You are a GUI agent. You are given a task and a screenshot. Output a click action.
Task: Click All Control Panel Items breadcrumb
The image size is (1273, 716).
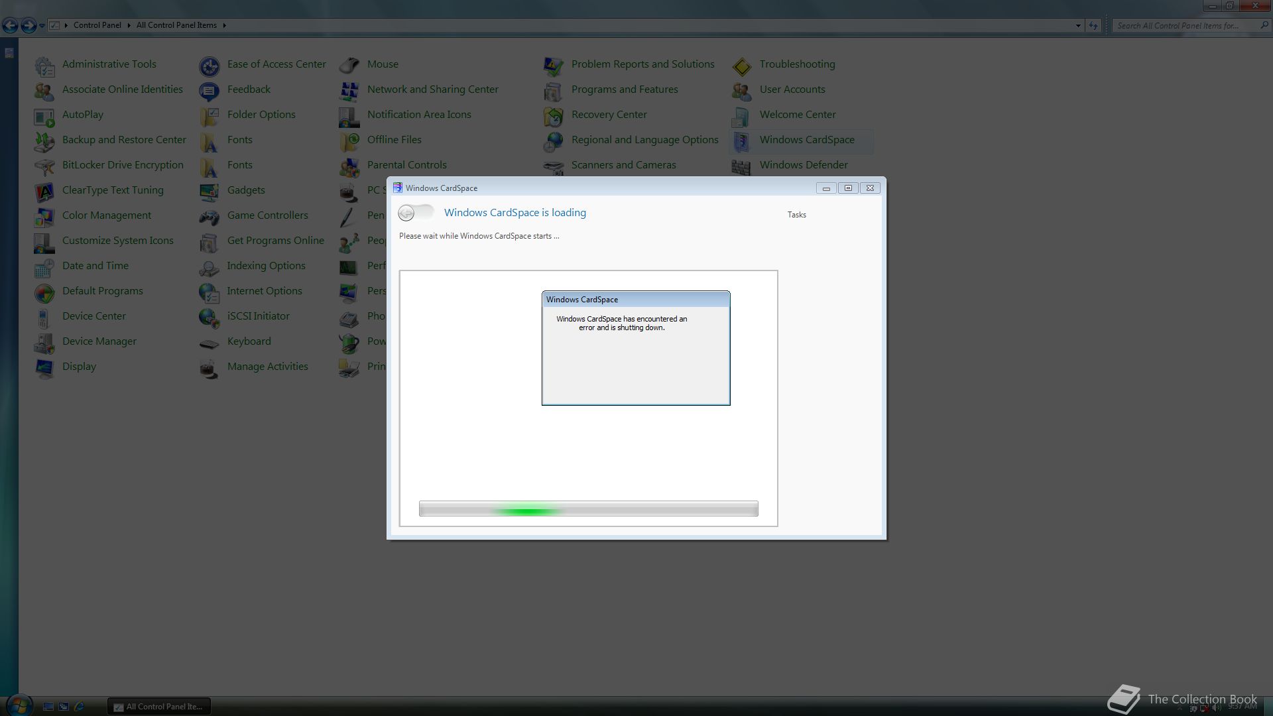176,25
